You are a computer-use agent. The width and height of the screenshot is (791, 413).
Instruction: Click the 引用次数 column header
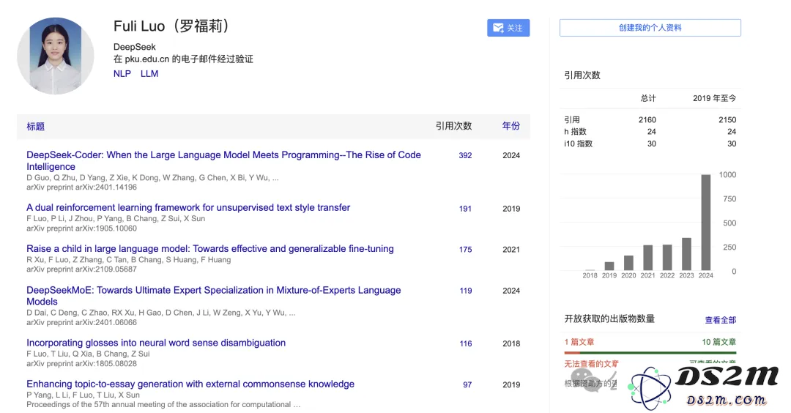coord(453,126)
